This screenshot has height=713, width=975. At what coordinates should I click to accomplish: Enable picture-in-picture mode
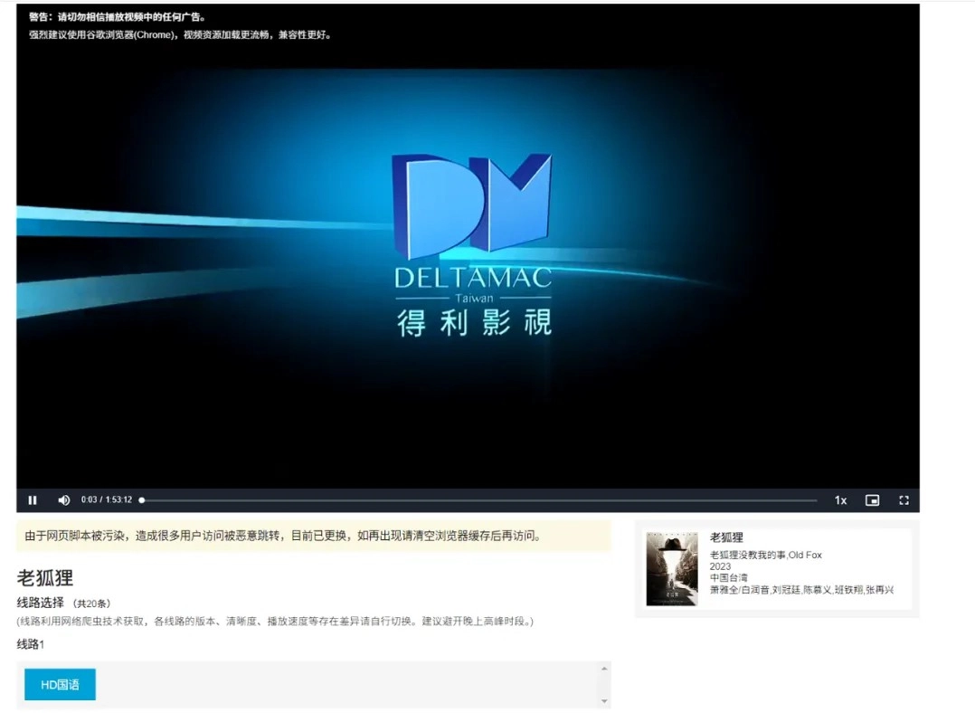click(872, 500)
